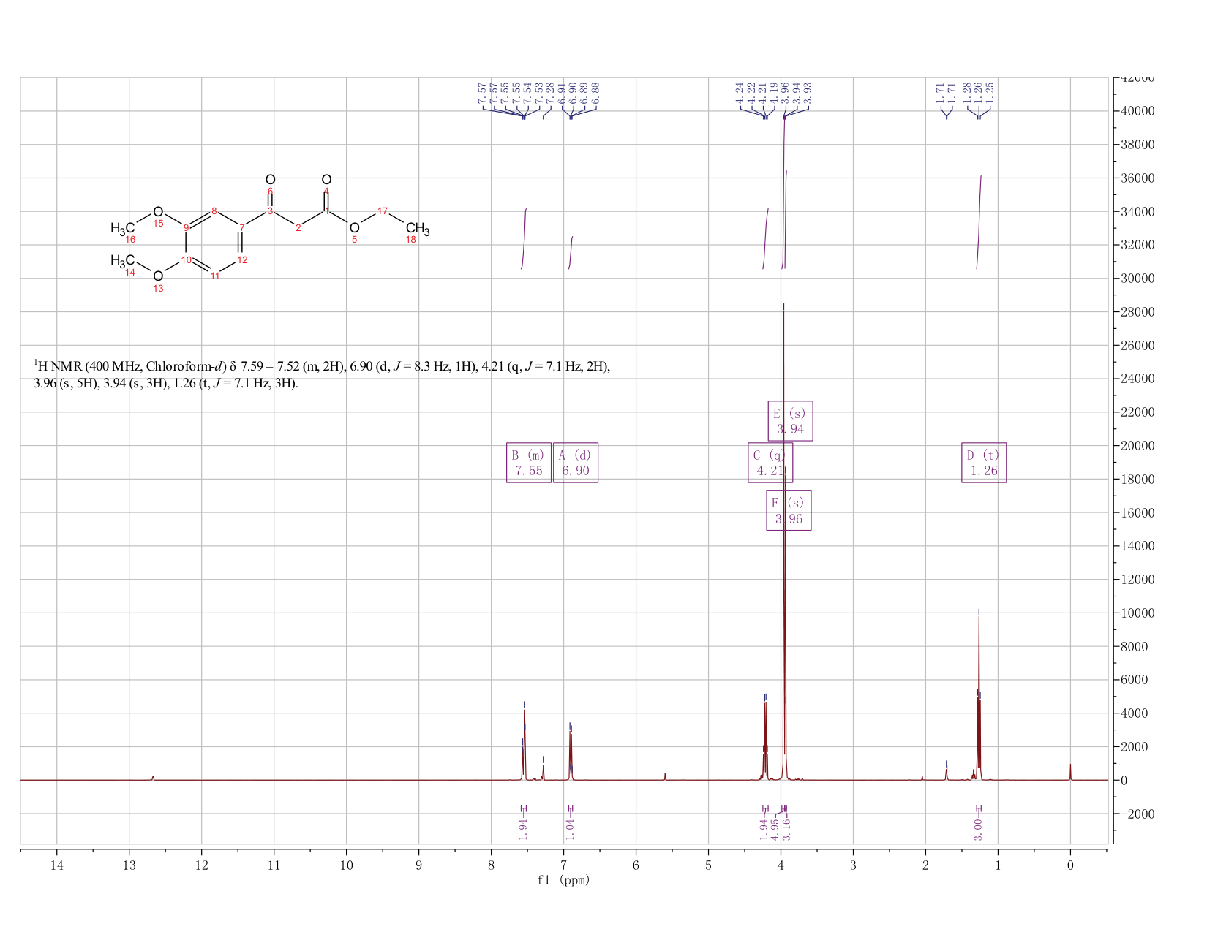Click the triplet peak at 1.26 ppm
1207x932 pixels.
click(x=979, y=698)
